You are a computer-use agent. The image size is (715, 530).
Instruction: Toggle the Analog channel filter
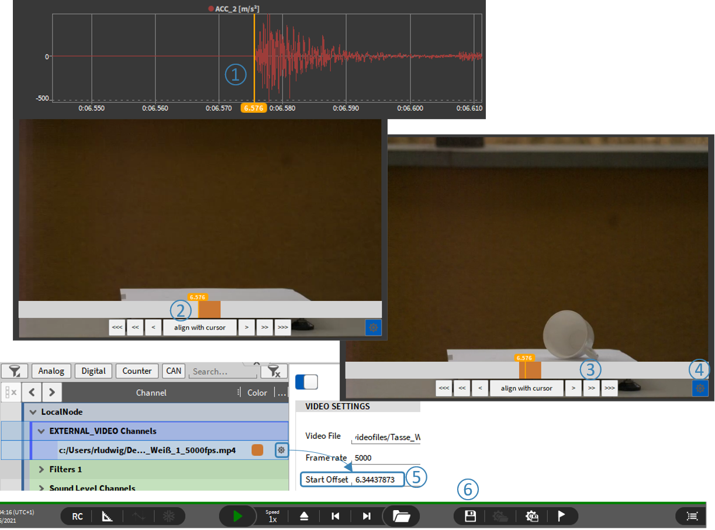click(x=51, y=371)
